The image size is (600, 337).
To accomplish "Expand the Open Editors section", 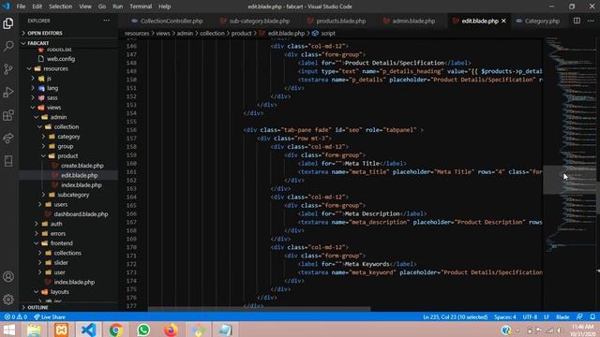I will [x=45, y=34].
